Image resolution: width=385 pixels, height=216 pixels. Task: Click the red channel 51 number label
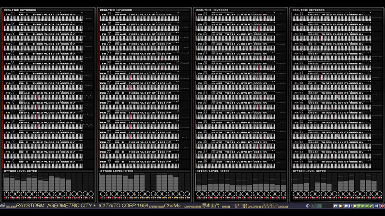tap(363, 198)
